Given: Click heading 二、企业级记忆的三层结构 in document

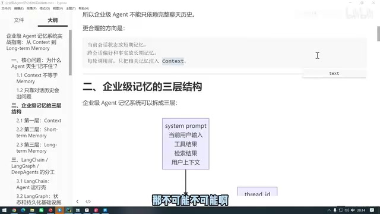Looking at the screenshot, I should pos(142,87).
